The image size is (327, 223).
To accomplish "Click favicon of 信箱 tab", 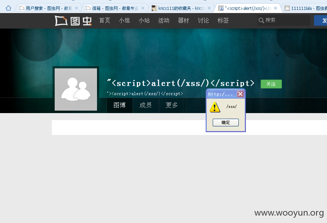I will 88,8.
